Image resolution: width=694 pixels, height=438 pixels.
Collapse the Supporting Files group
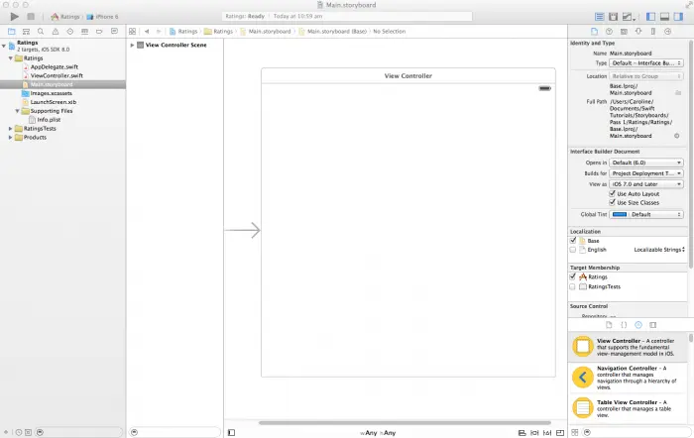click(17, 111)
